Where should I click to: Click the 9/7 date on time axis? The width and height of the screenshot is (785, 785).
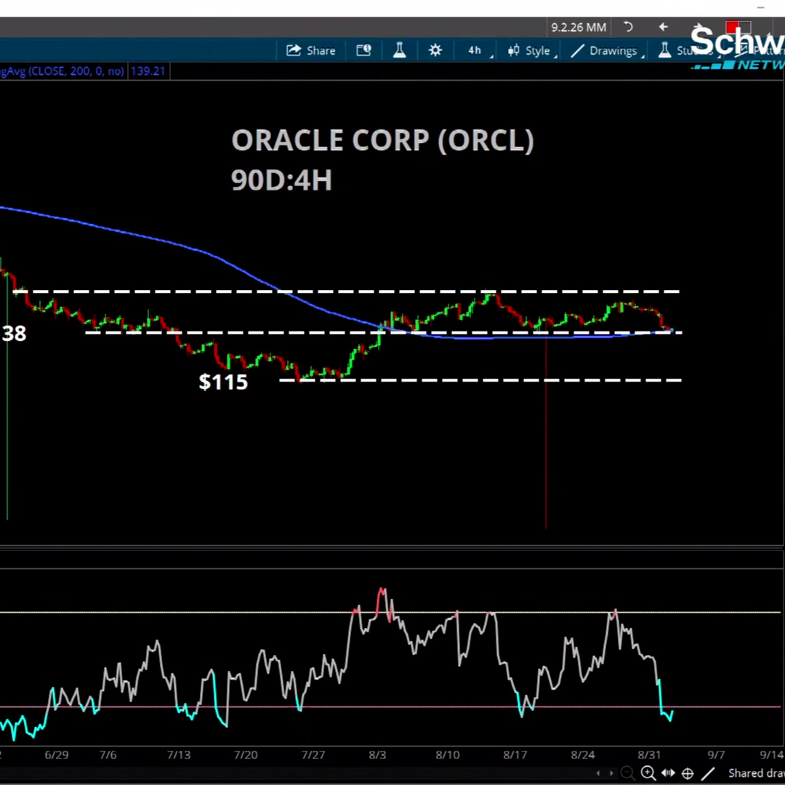716,755
